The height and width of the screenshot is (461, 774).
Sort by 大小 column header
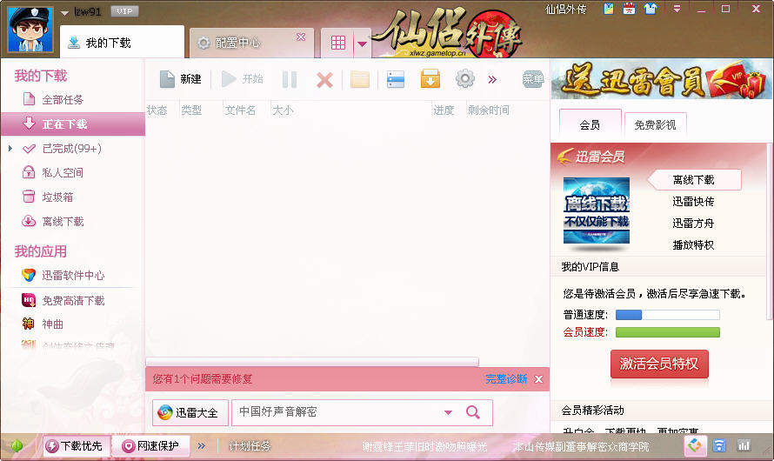coord(283,110)
